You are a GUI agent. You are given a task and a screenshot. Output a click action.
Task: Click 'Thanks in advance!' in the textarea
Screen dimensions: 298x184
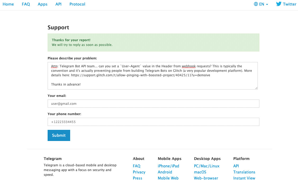tap(66, 84)
